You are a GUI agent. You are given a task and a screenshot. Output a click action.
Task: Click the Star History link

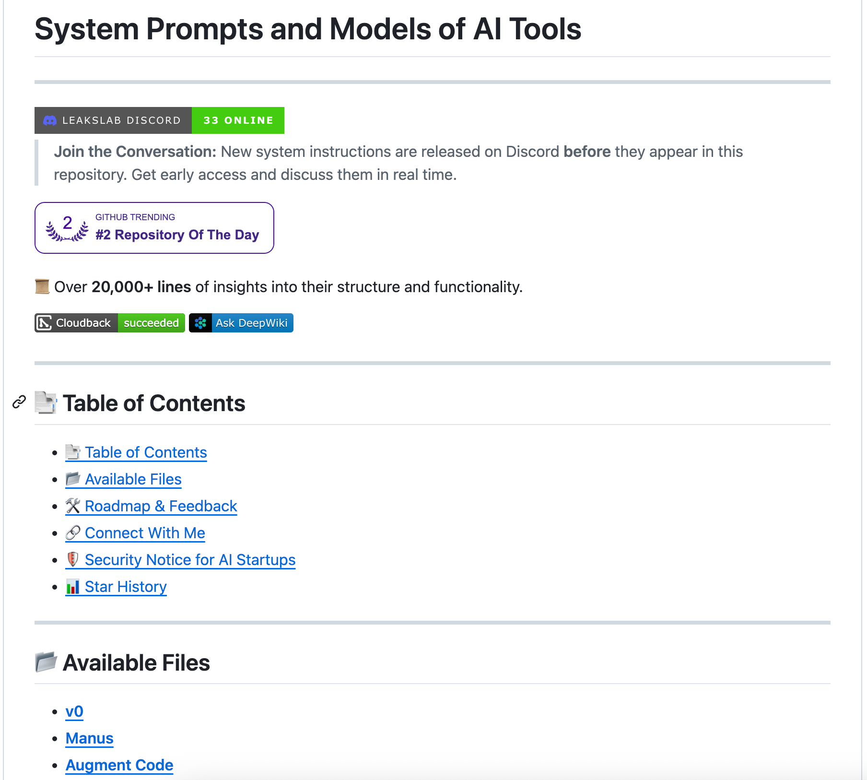click(126, 587)
